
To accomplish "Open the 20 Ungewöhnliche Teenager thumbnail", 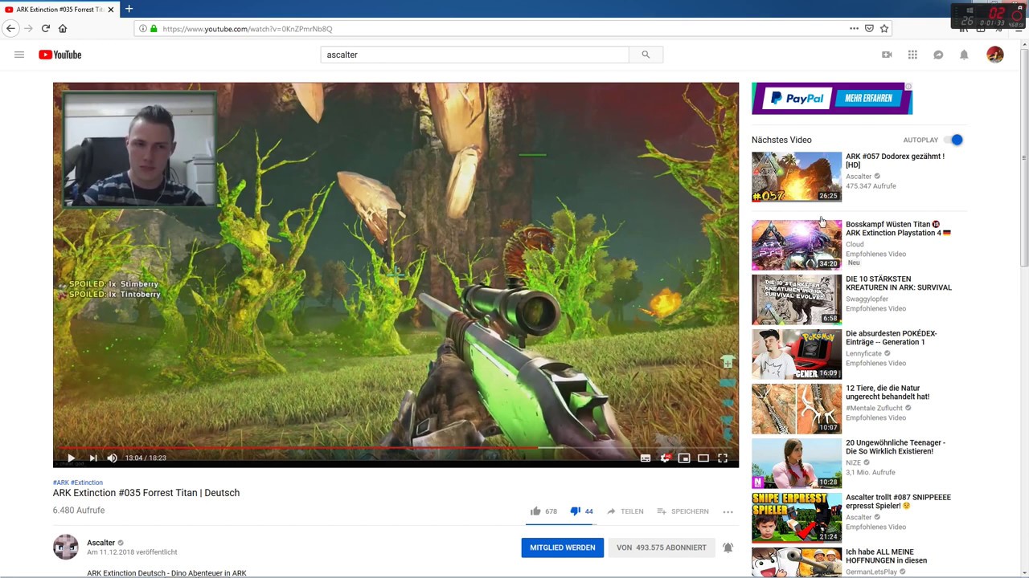I will tap(797, 463).
